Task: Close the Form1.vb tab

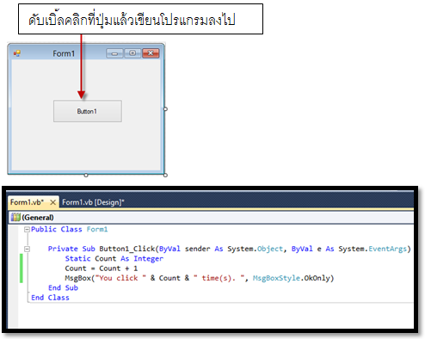Action: pos(52,202)
